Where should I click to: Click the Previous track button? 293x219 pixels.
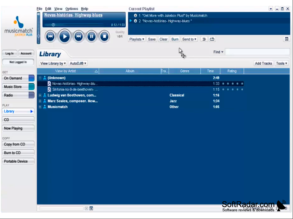(x=50, y=36)
